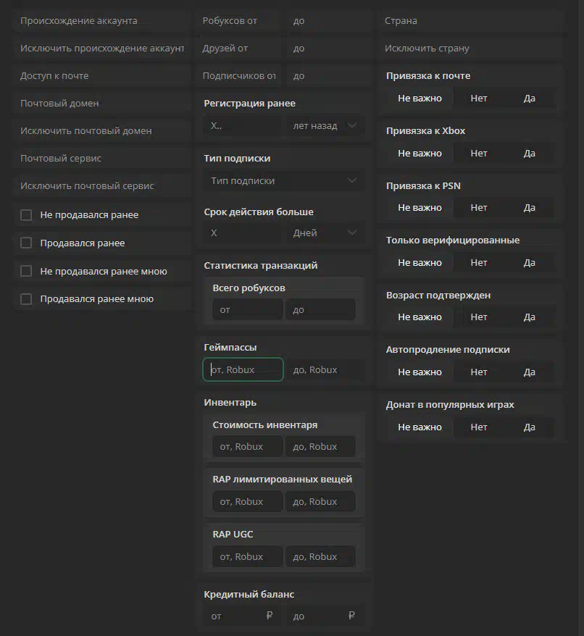Check the 'Не продавался ранее' checkbox

coord(27,215)
